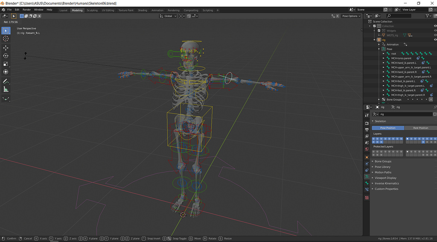Screen dimensions: 437x242
Task: Switch to the Animation workspace tab
Action: tap(157, 10)
